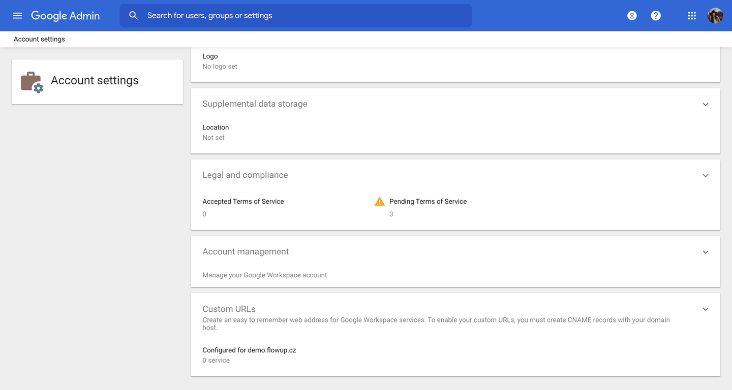Viewport: 732px width, 390px height.
Task: Click the search magnifier icon
Action: click(x=134, y=16)
